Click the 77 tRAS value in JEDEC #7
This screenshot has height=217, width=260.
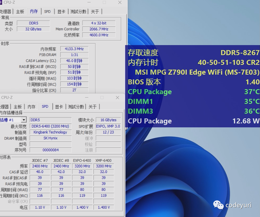(40, 190)
